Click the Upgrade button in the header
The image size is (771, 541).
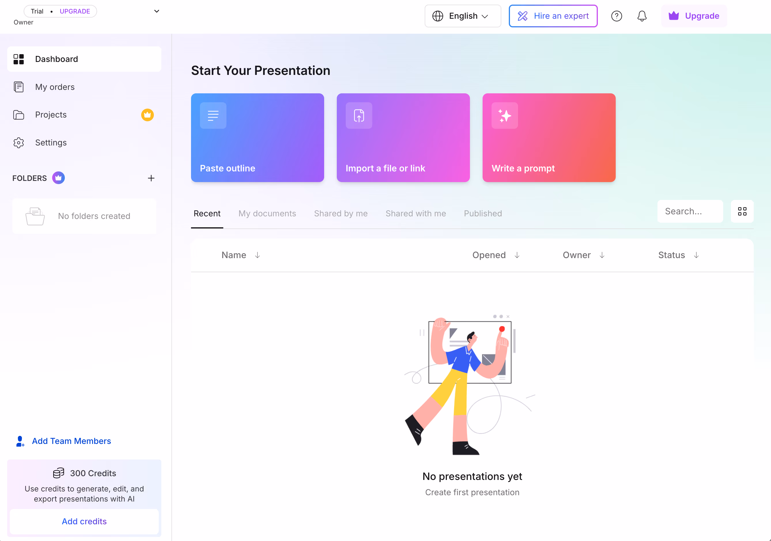click(694, 16)
